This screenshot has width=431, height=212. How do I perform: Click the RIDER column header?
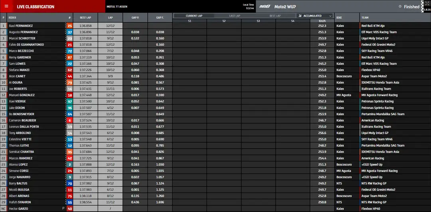12,18
